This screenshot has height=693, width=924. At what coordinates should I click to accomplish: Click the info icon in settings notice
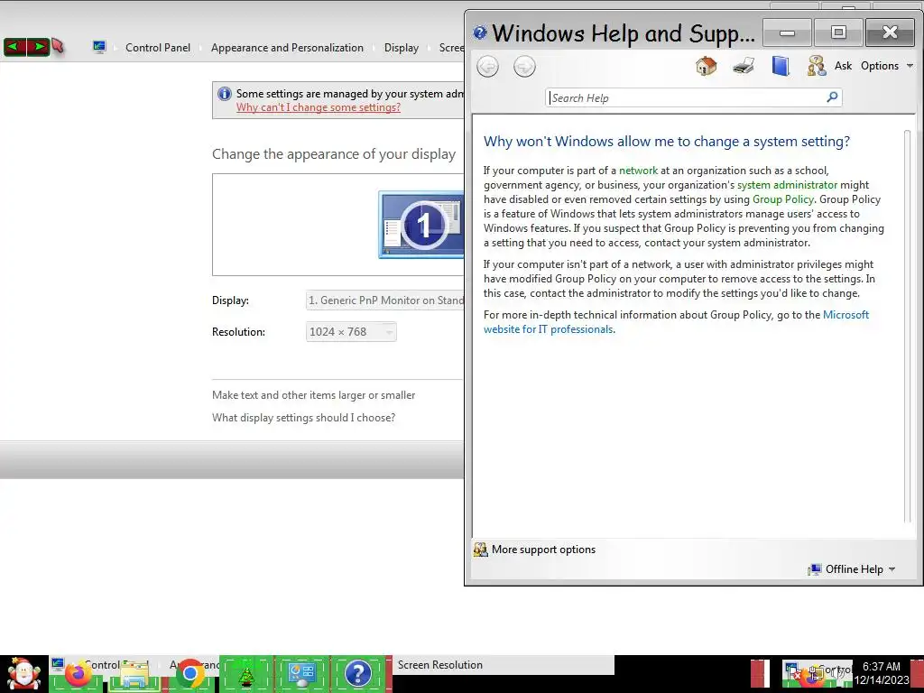[x=225, y=94]
